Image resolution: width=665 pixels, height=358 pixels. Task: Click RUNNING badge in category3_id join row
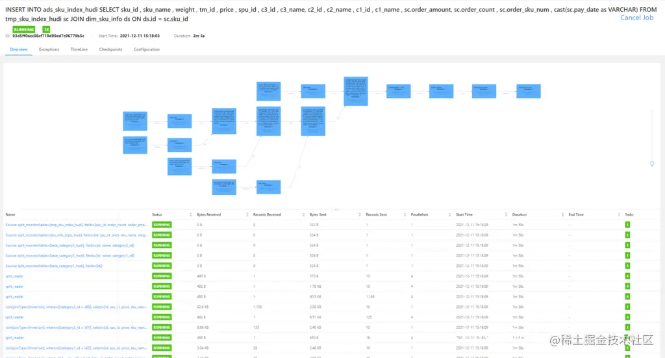point(162,307)
